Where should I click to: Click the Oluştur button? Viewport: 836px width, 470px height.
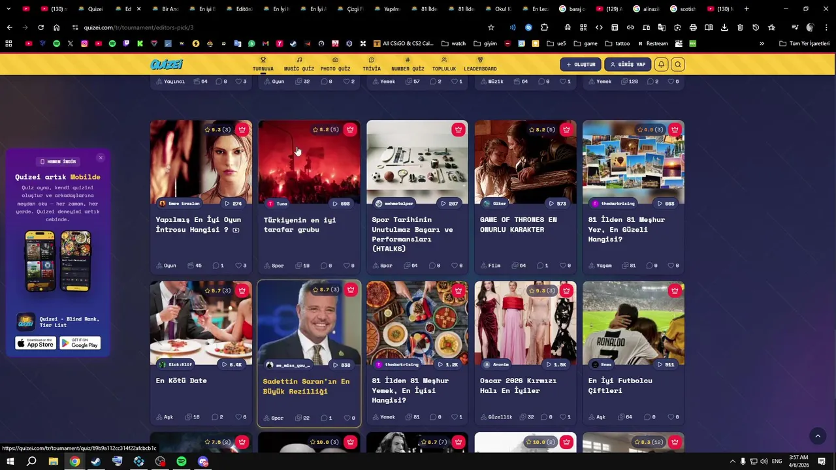(580, 65)
